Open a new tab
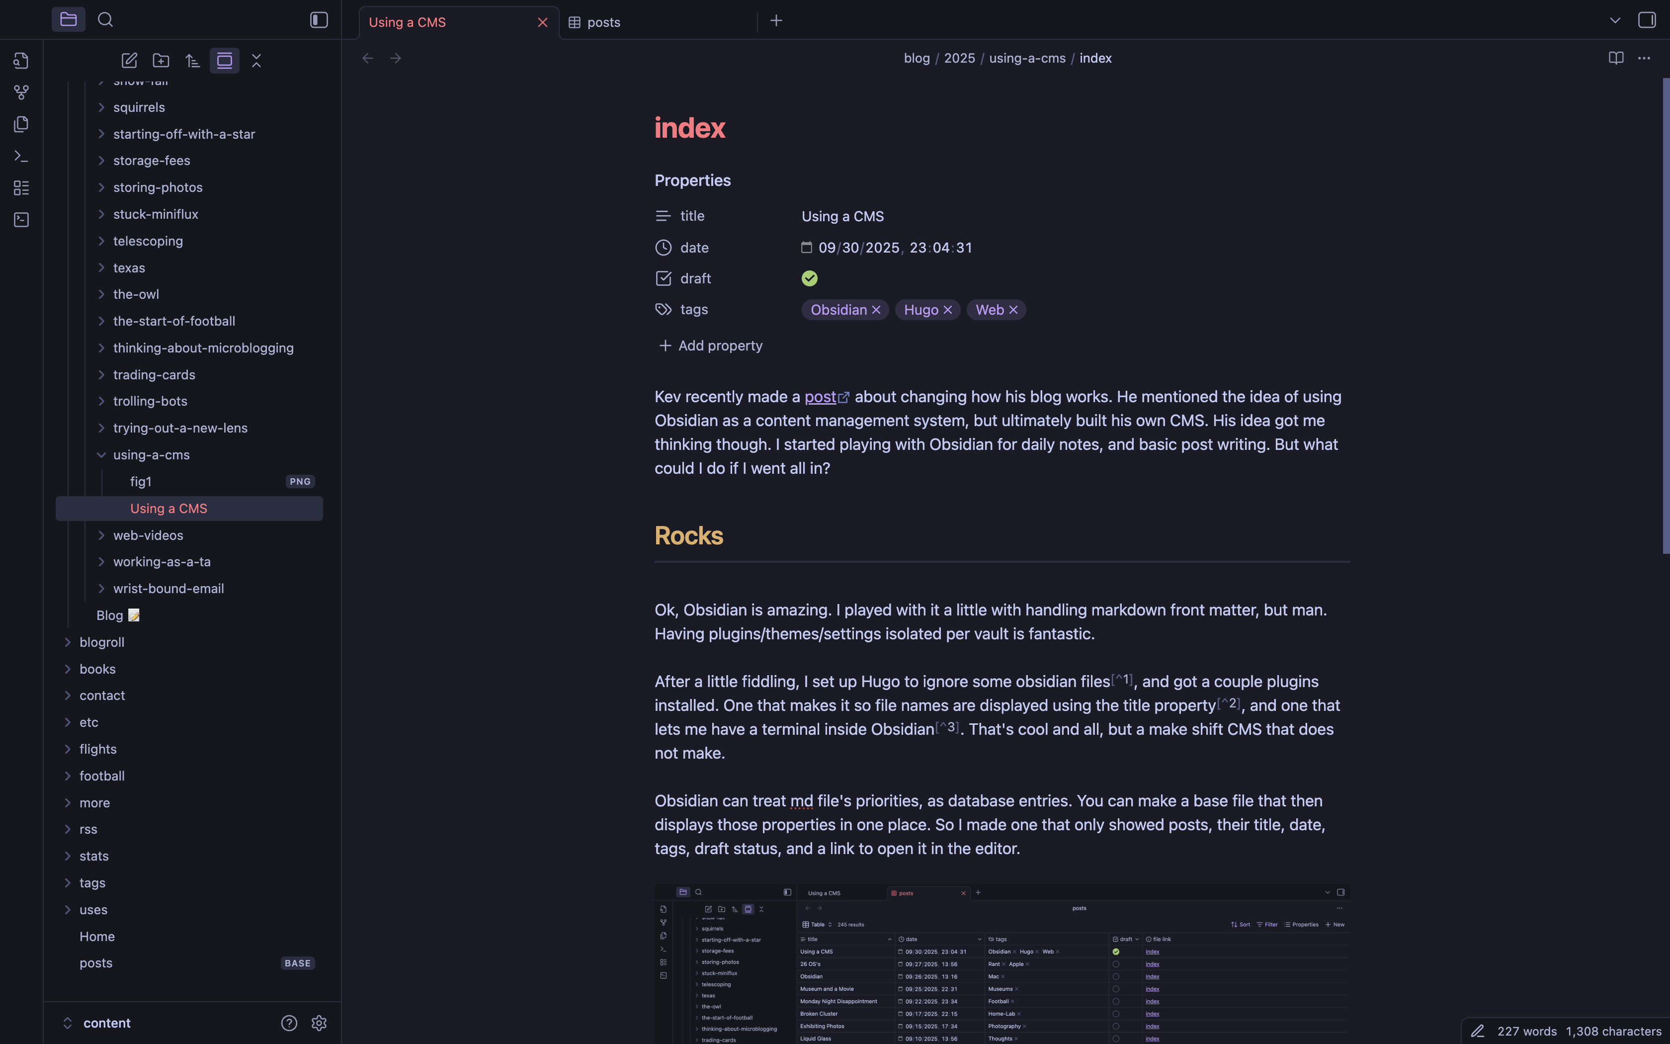Image resolution: width=1670 pixels, height=1044 pixels. click(x=776, y=21)
